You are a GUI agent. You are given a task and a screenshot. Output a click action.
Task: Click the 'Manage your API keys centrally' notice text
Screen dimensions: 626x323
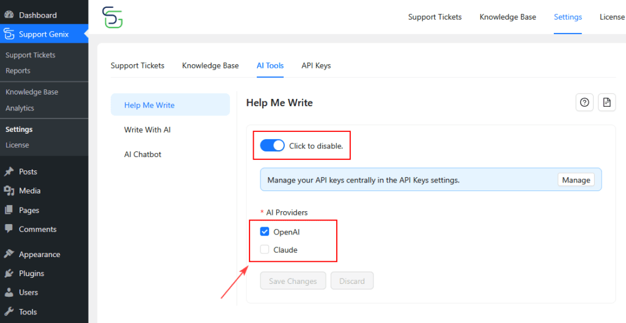pyautogui.click(x=363, y=180)
